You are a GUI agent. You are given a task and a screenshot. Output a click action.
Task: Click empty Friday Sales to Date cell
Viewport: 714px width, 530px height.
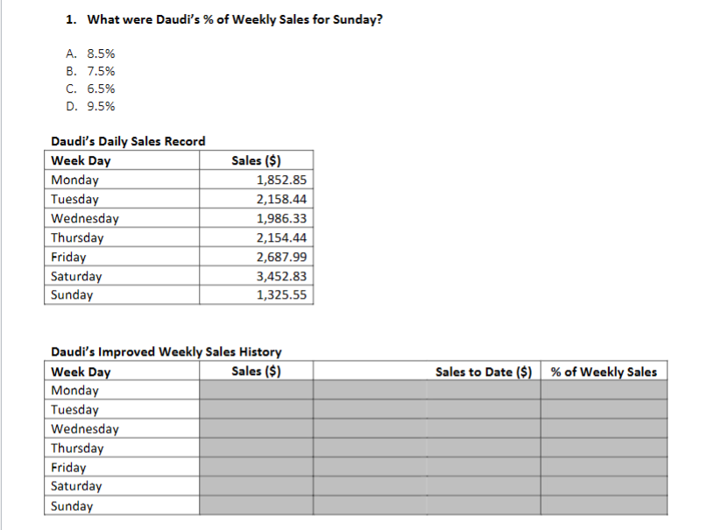(x=484, y=467)
